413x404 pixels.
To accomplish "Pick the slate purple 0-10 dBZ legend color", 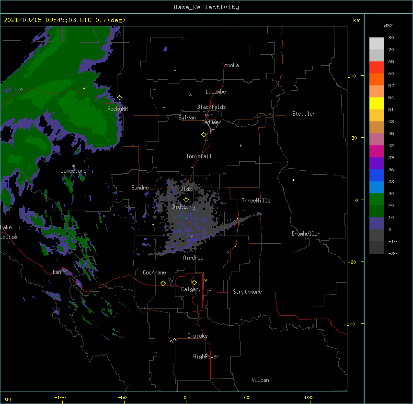I will [377, 224].
